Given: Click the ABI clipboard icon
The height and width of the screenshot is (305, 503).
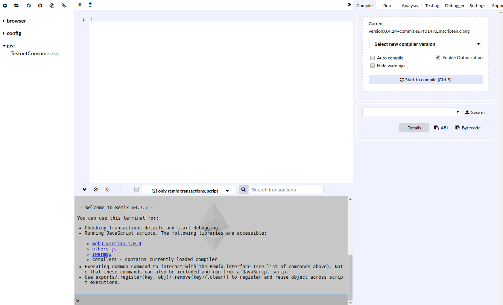Looking at the screenshot, I should pyautogui.click(x=436, y=128).
